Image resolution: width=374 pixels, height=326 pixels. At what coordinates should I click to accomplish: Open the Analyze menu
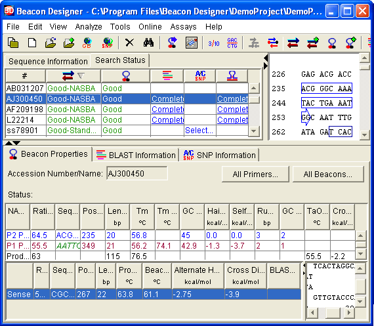[x=89, y=27]
